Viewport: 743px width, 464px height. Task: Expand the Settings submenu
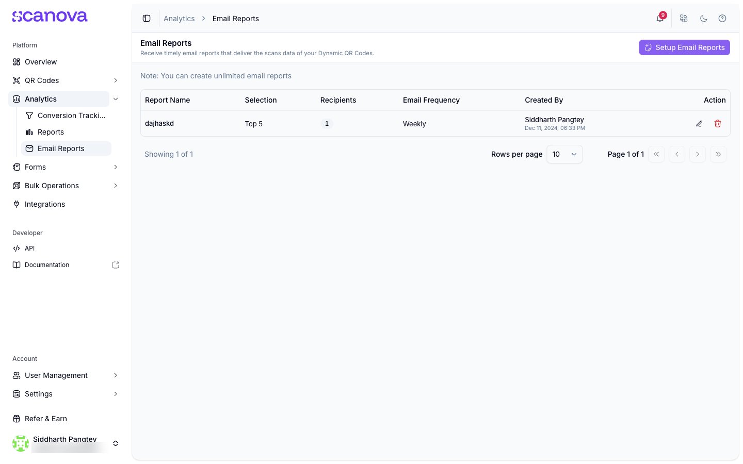pos(116,394)
